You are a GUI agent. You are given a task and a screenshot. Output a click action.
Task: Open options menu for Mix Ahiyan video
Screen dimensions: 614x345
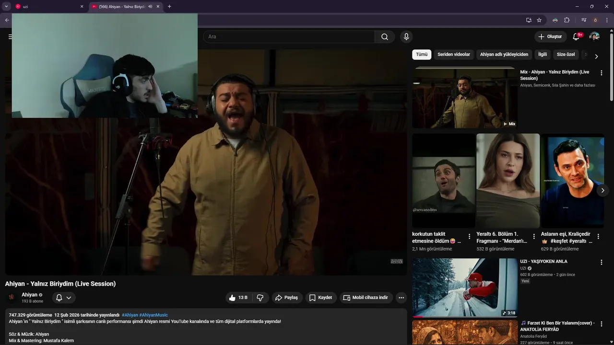click(x=602, y=73)
